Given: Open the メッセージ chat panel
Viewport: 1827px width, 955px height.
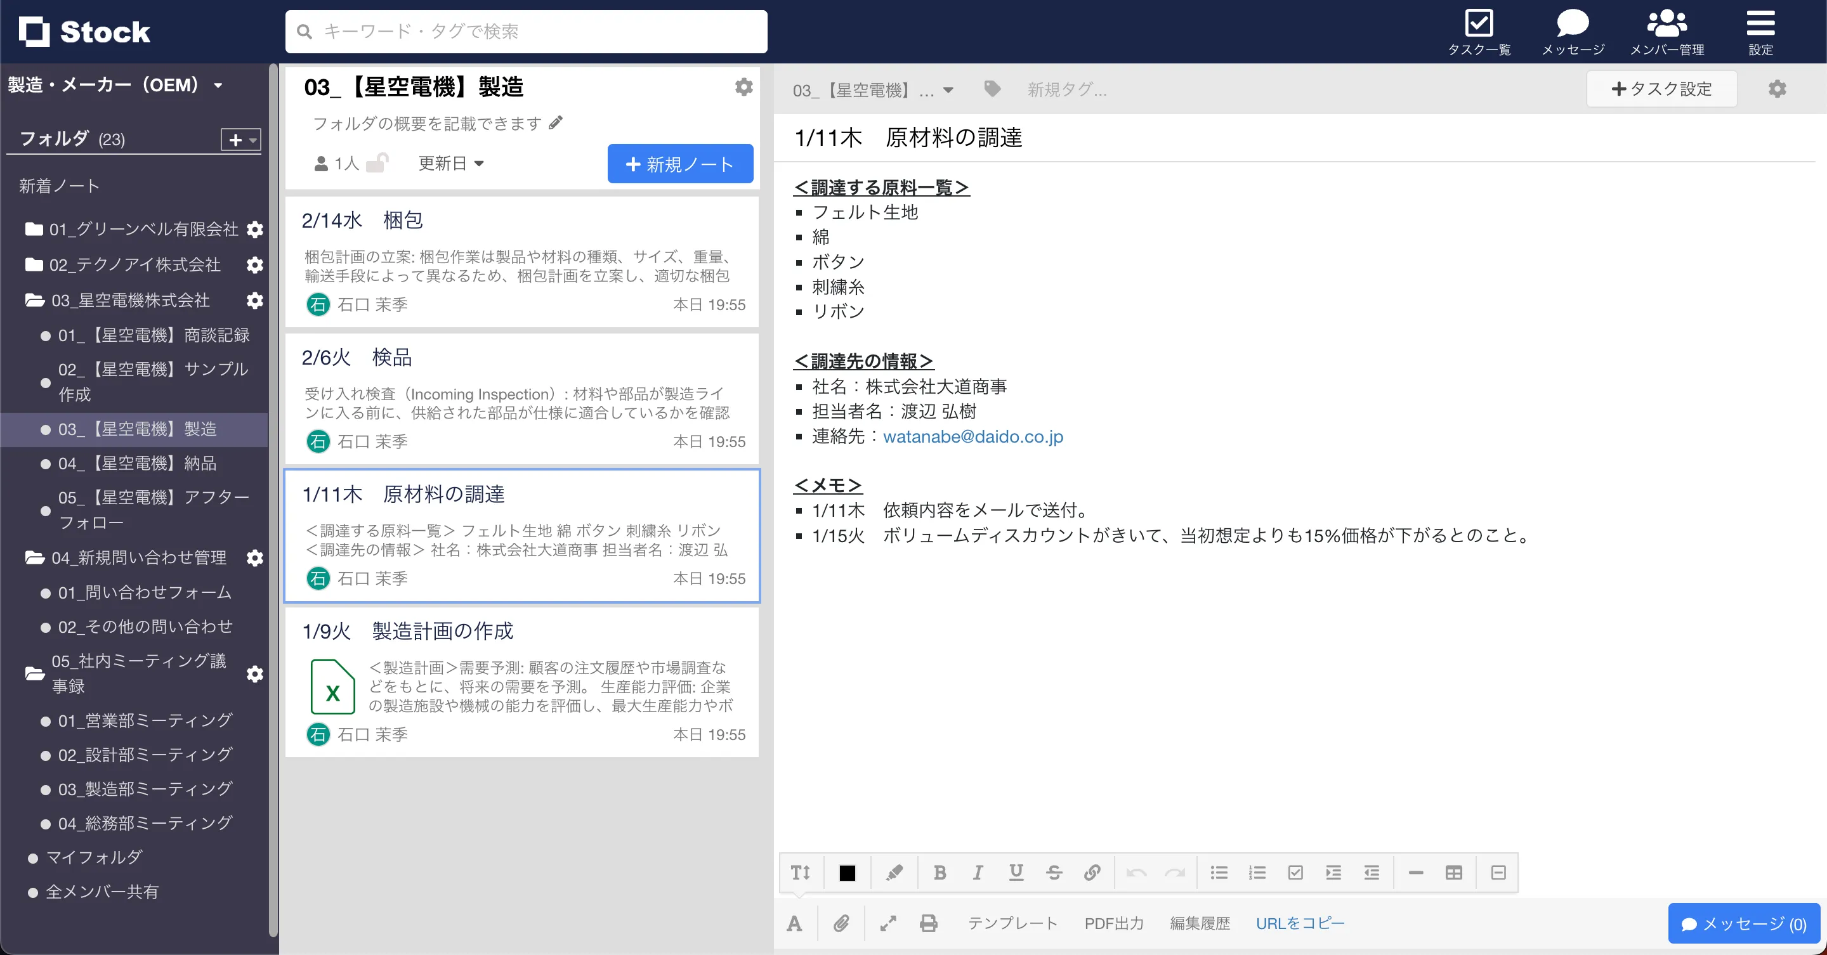Looking at the screenshot, I should coord(1573,30).
